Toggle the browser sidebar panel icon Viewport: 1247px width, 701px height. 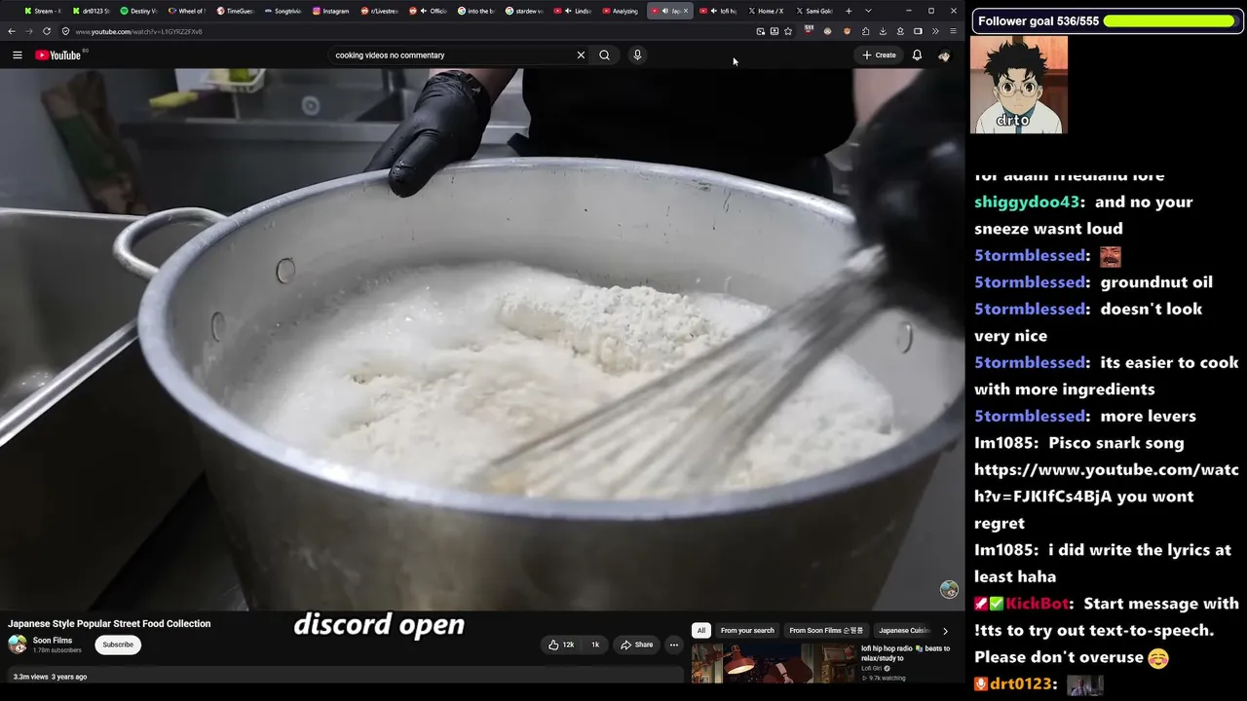coord(918,31)
